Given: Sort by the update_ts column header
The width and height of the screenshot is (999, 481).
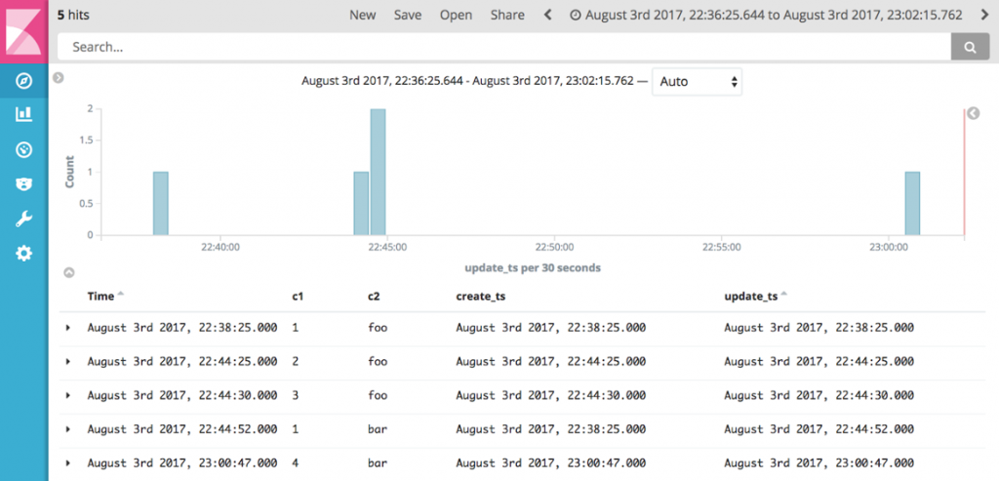Looking at the screenshot, I should tap(750, 295).
